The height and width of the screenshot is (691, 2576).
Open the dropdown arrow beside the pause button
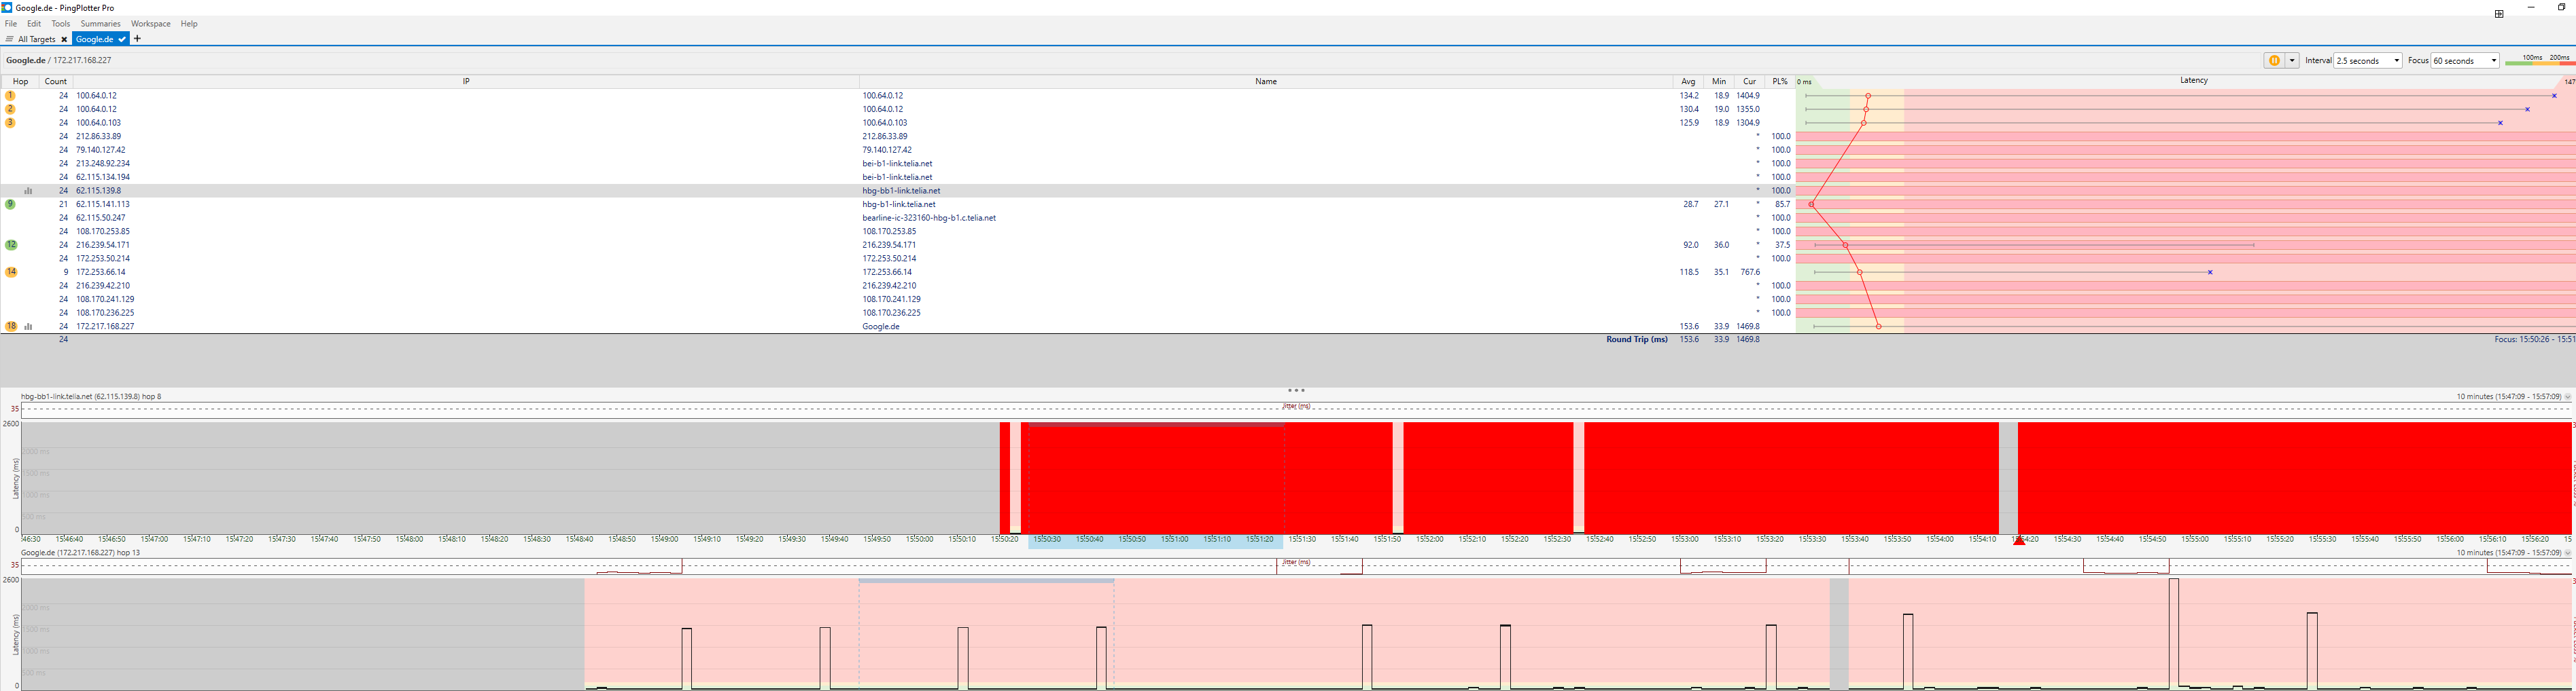point(2292,61)
